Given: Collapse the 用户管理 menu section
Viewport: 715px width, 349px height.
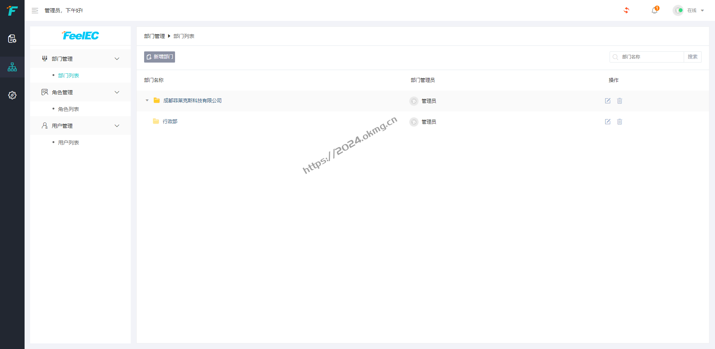Looking at the screenshot, I should (x=117, y=126).
